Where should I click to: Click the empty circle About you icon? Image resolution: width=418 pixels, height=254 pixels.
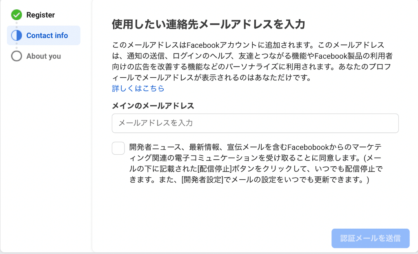[17, 56]
